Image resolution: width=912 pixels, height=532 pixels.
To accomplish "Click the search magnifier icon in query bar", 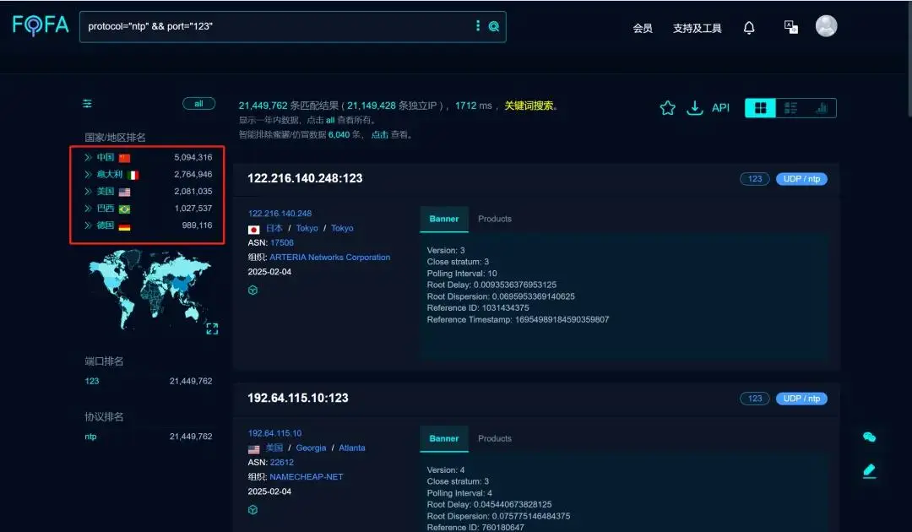I will 494,26.
